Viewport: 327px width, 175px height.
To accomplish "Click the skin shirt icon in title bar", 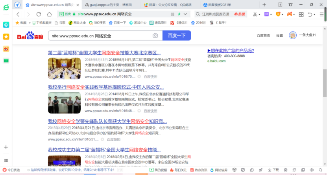I will (290, 5).
